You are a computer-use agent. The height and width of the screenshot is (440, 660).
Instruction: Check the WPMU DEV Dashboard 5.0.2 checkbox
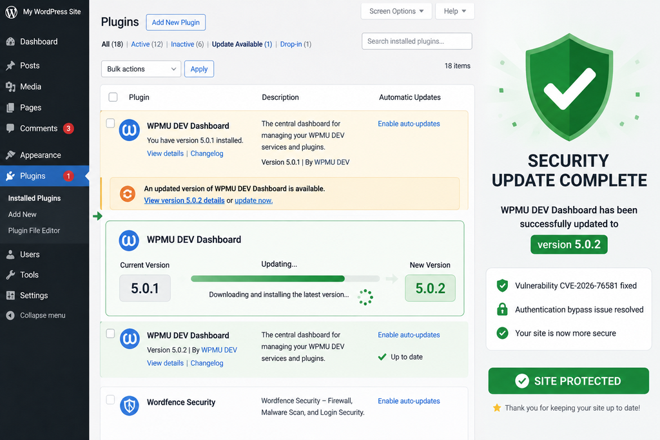pos(110,334)
